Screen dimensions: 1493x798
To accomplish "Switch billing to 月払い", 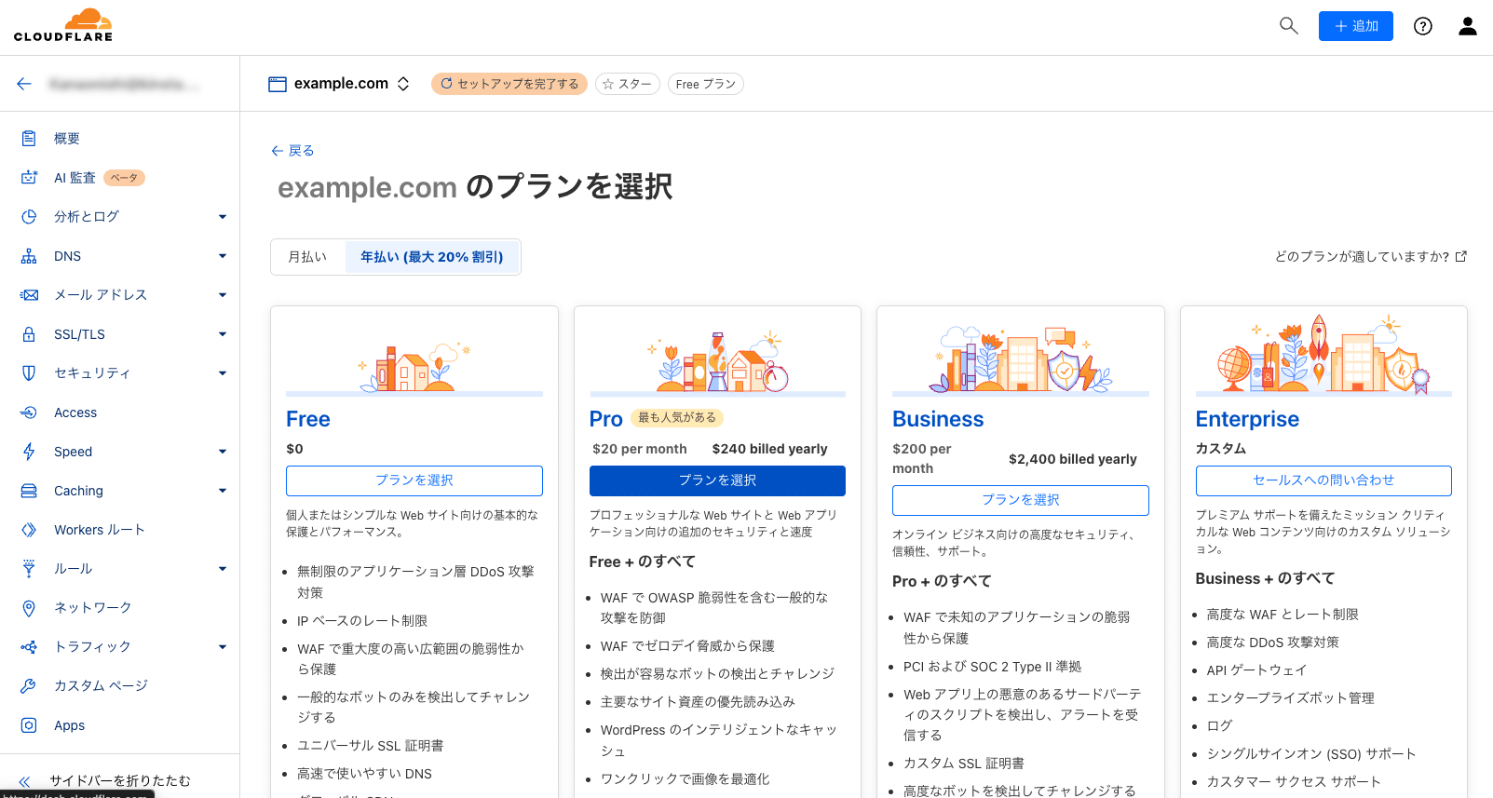I will point(307,257).
